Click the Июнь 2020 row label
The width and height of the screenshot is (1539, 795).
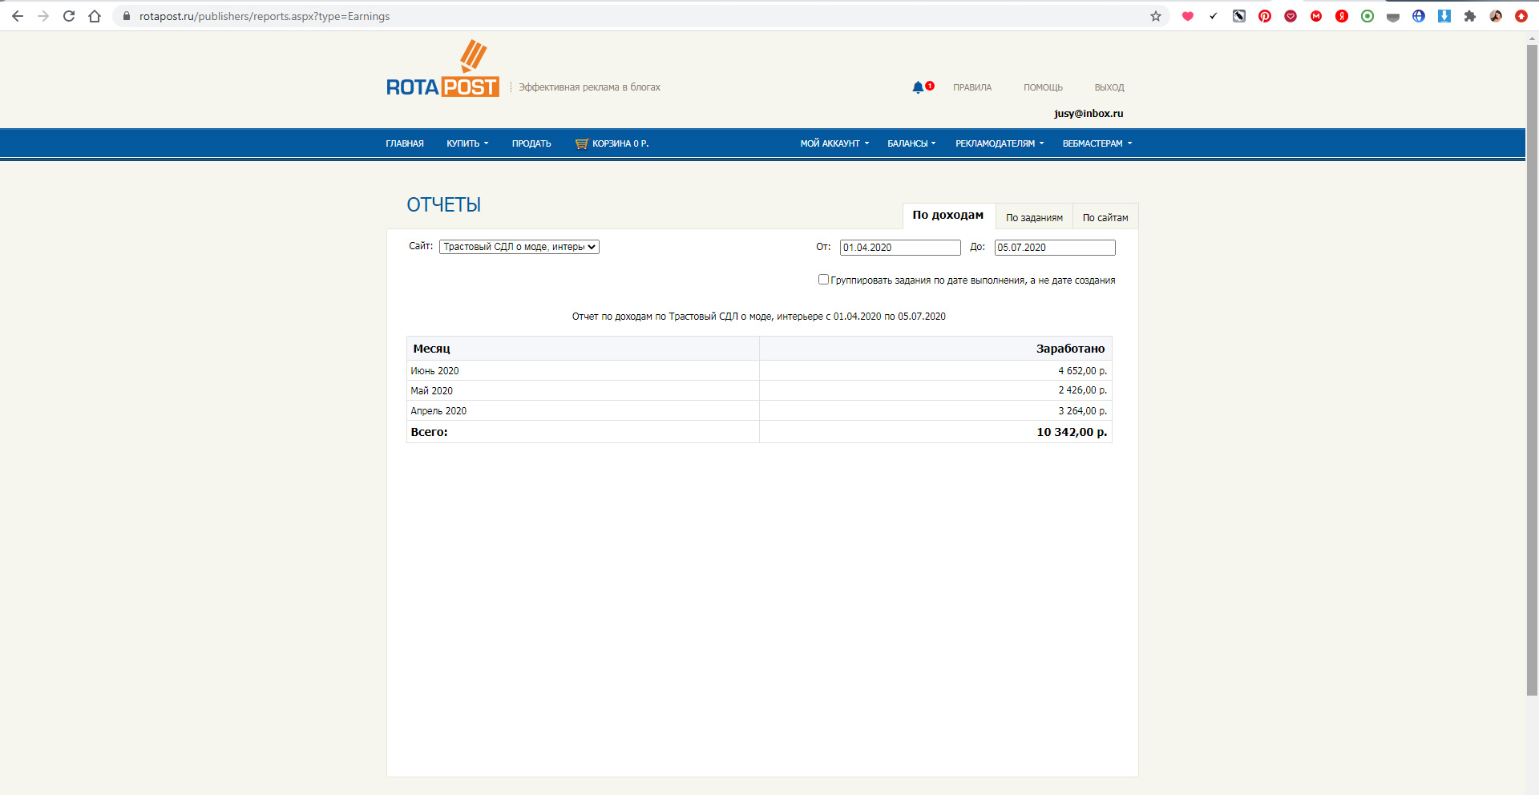[x=435, y=371]
